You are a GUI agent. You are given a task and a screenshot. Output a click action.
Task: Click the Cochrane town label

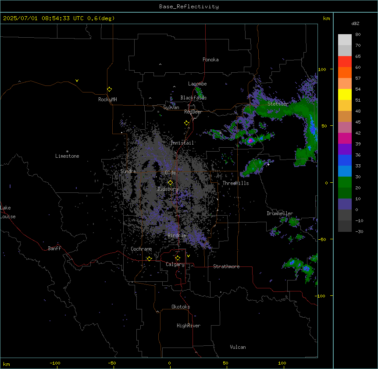coord(141,249)
